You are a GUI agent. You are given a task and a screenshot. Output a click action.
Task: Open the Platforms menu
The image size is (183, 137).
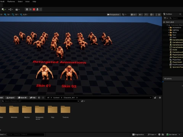click(11, 2)
